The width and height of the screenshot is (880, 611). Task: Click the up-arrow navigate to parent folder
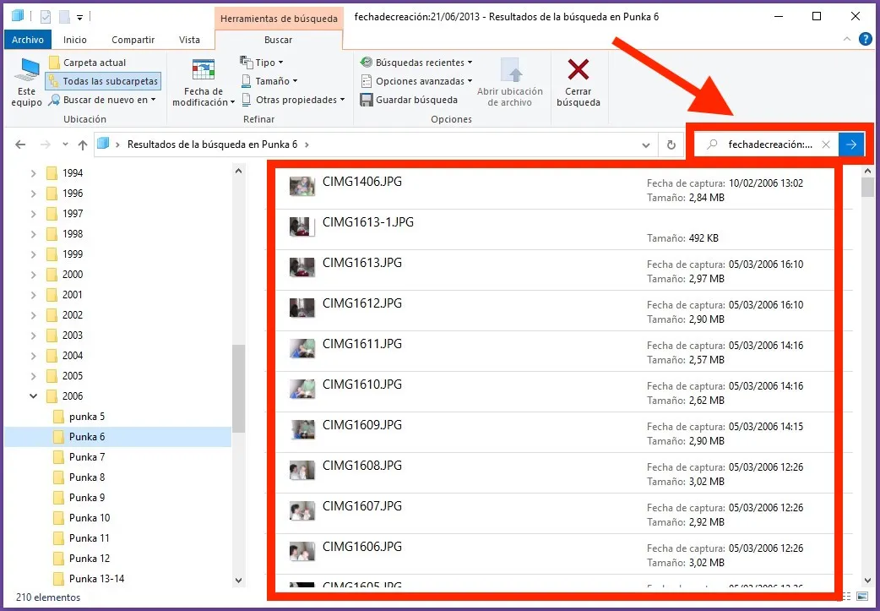click(x=82, y=145)
